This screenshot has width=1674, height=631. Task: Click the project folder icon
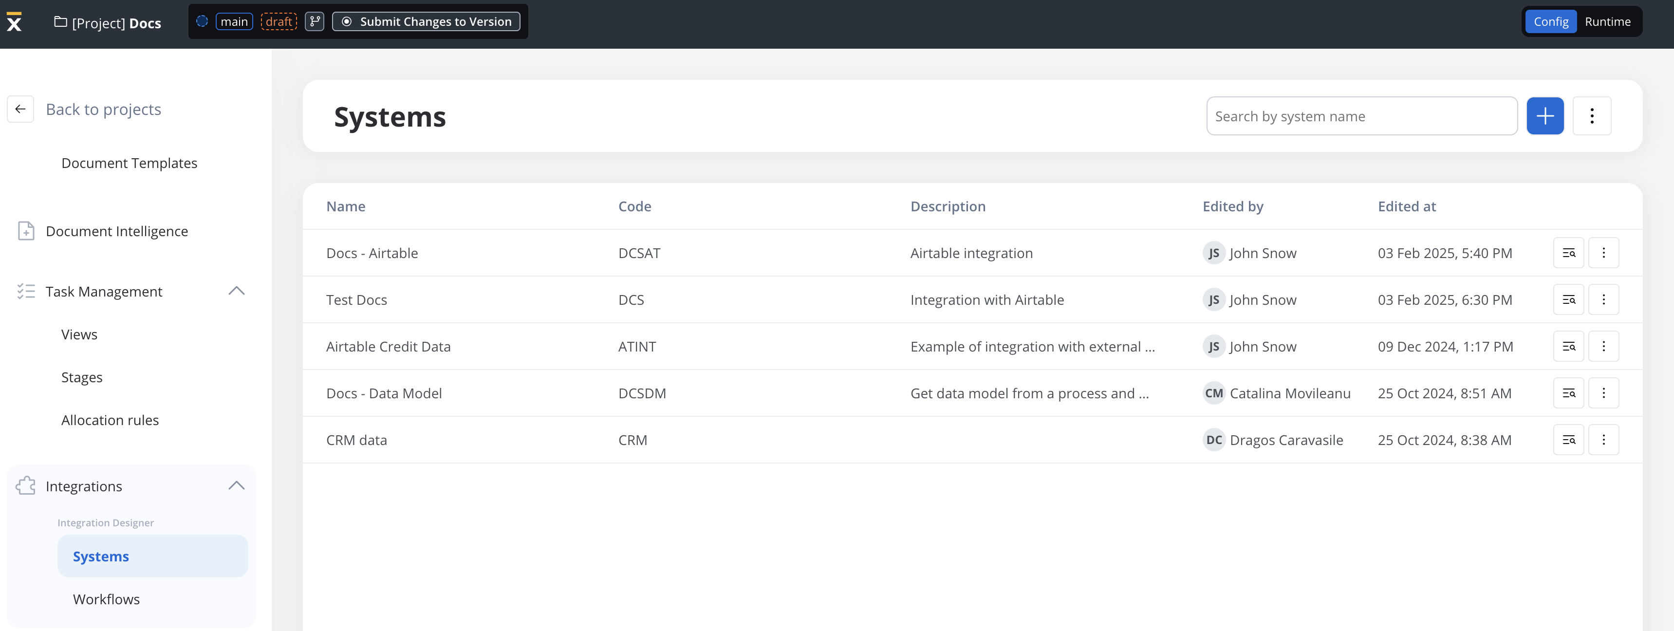[x=60, y=22]
